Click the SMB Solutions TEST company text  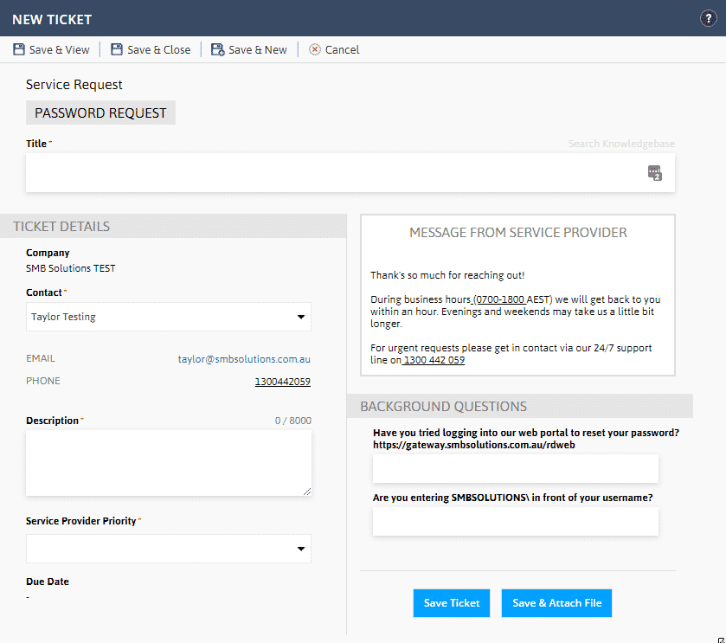click(71, 268)
